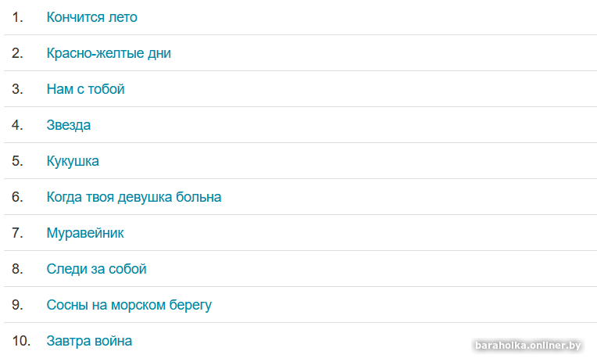Image resolution: width=597 pixels, height=362 pixels.
Task: Click number 7 beside Муравейник
Action: [17, 233]
